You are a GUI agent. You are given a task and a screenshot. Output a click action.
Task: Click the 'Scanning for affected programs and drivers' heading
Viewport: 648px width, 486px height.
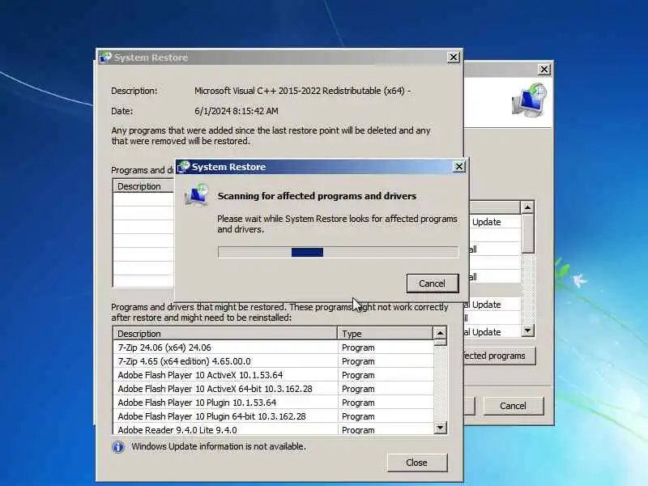(x=317, y=196)
